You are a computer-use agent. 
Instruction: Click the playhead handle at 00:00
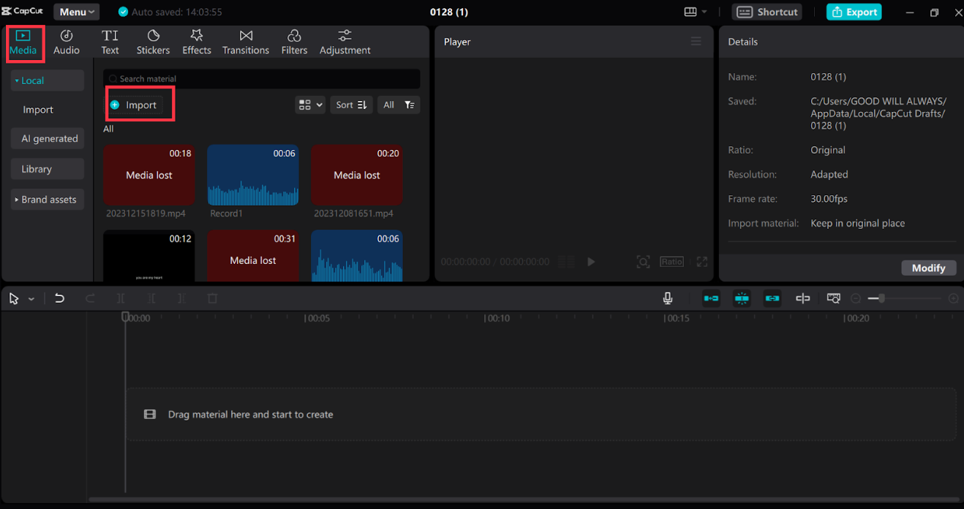coord(125,317)
